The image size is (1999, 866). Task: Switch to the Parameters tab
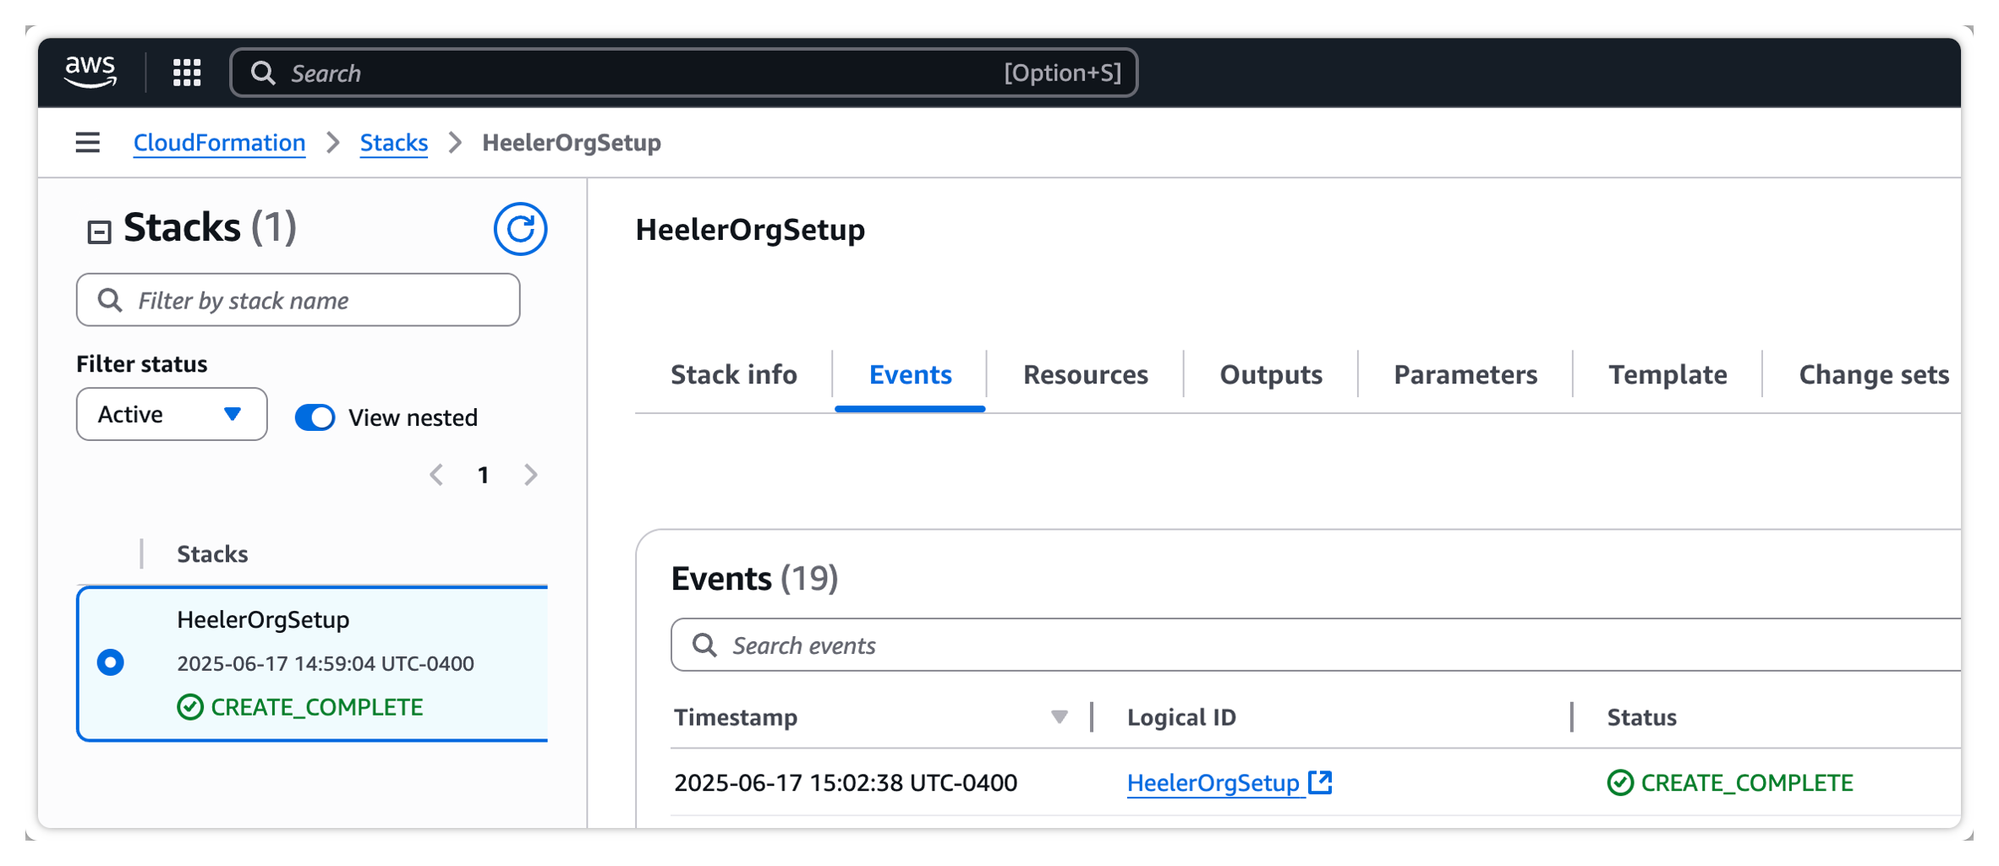[x=1465, y=374]
